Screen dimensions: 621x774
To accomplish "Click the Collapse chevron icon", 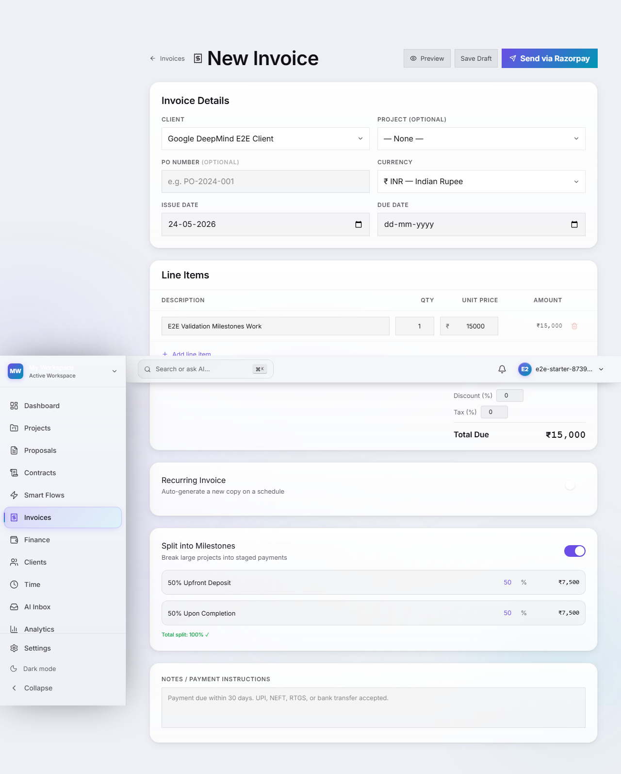I will pyautogui.click(x=14, y=688).
